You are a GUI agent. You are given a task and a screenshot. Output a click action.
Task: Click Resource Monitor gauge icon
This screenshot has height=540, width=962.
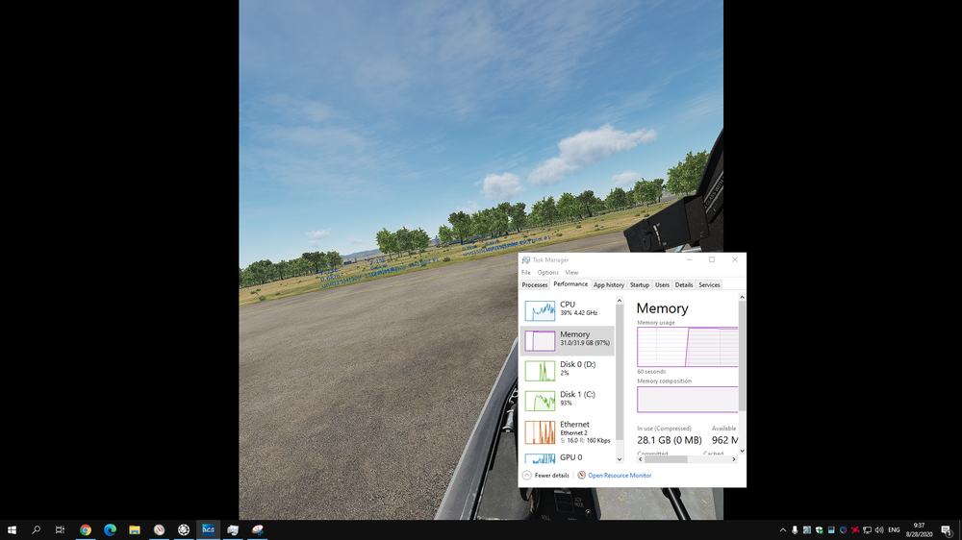click(582, 476)
